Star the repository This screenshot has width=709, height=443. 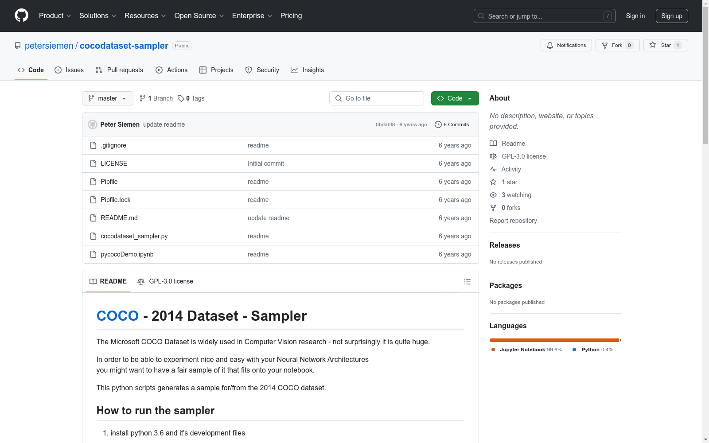tap(666, 45)
